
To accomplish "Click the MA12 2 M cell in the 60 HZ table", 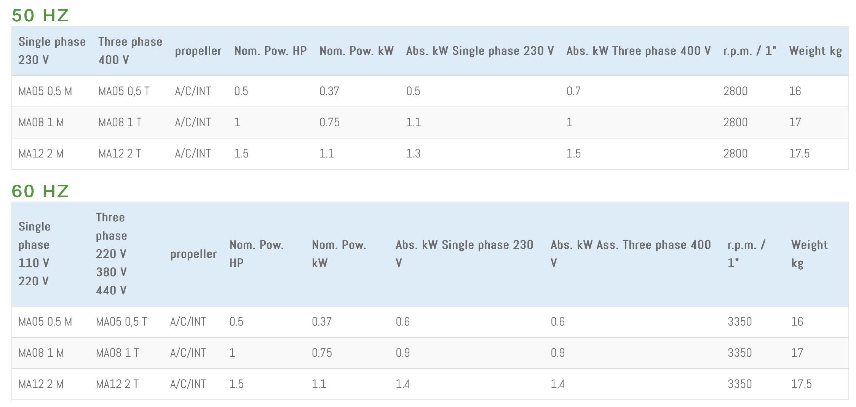I will 41,384.
